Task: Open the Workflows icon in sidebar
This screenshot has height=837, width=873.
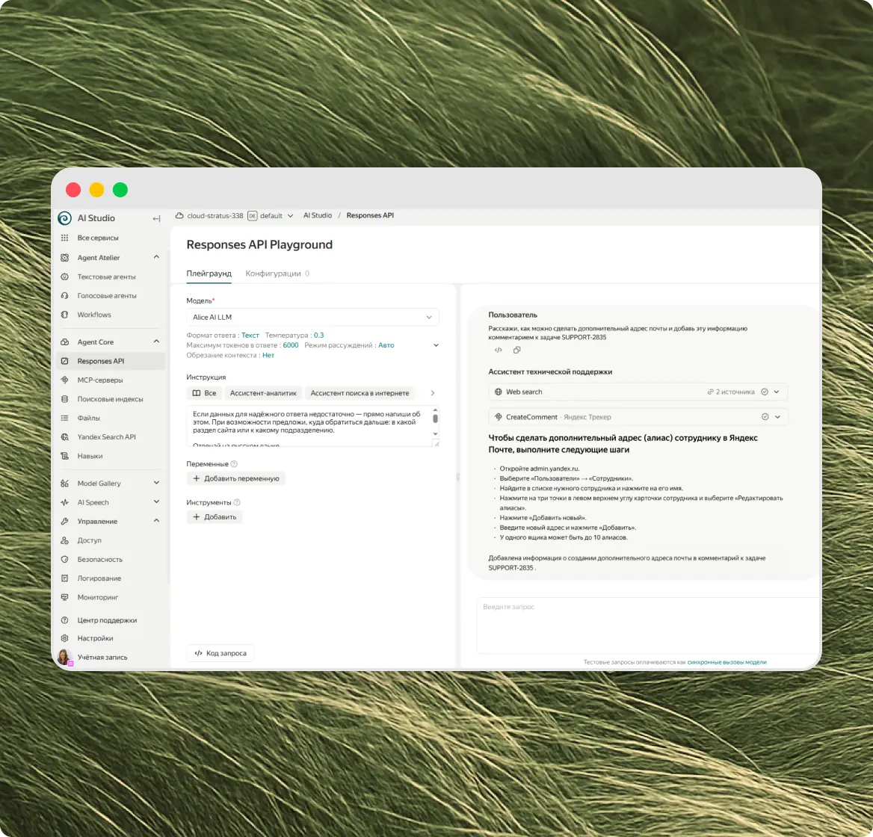Action: (x=64, y=315)
